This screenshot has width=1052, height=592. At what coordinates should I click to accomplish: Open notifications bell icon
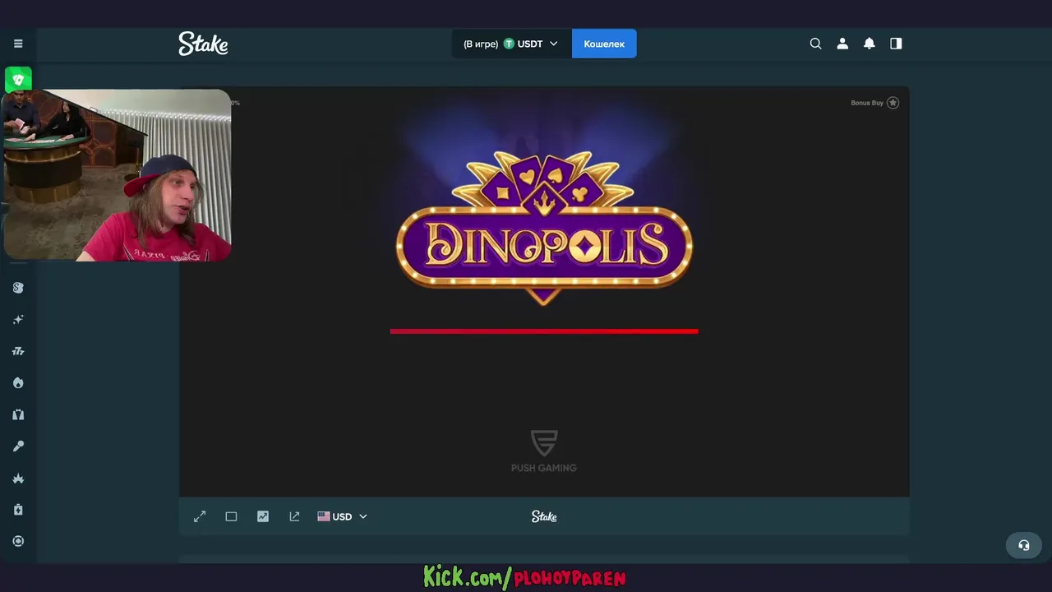click(x=869, y=44)
